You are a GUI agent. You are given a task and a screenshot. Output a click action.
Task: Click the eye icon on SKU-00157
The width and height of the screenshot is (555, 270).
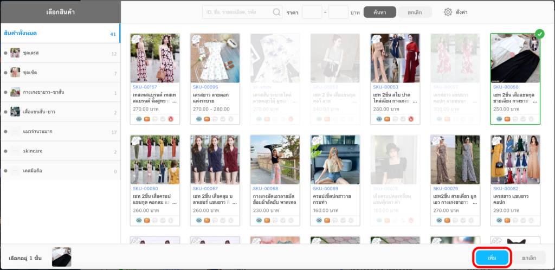point(138,119)
